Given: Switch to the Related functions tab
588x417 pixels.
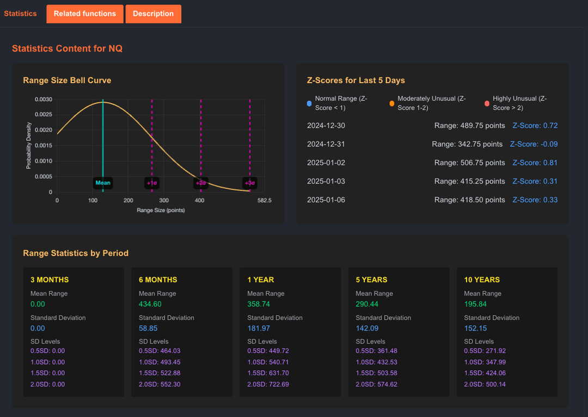Looking at the screenshot, I should click(x=84, y=14).
